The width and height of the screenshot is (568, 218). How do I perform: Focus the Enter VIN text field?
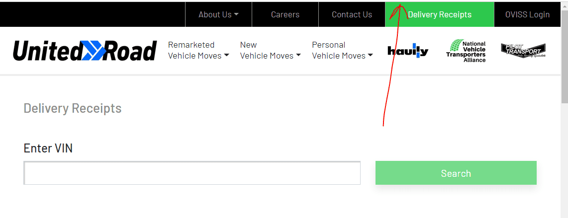pyautogui.click(x=192, y=173)
